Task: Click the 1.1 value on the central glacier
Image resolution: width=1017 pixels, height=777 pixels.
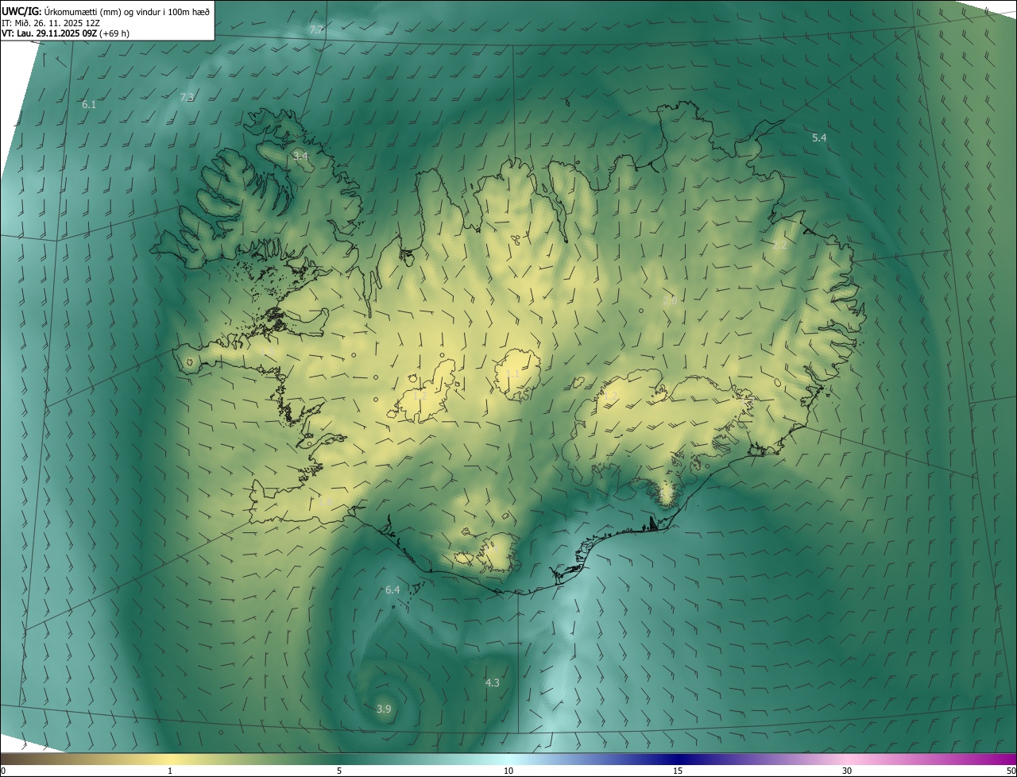Action: coord(513,373)
